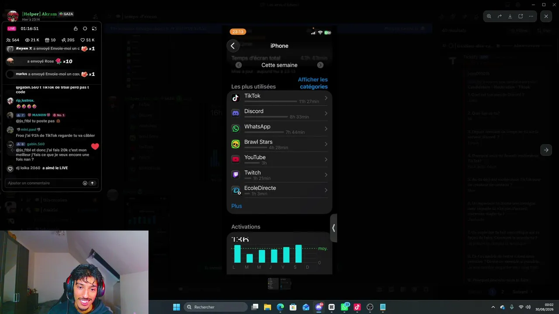The width and height of the screenshot is (559, 314).
Task: Click the username rip_lustrox. in chat
Action: pyautogui.click(x=25, y=100)
